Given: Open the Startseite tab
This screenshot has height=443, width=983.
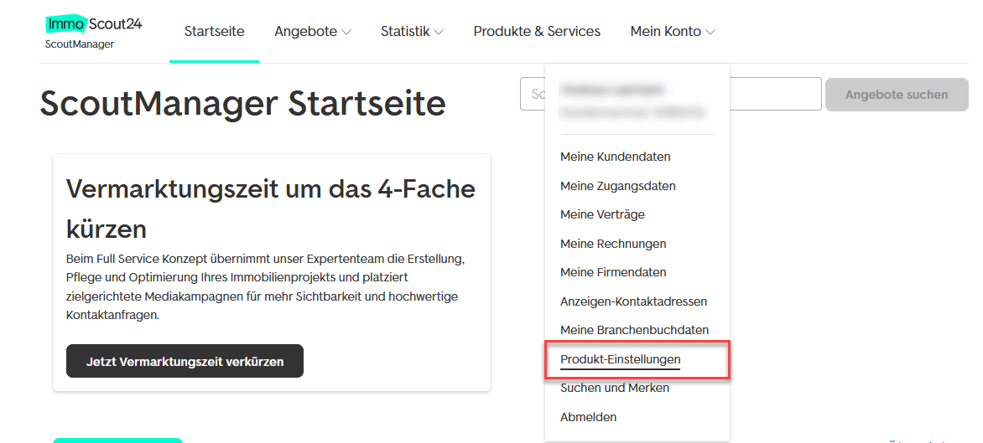Looking at the screenshot, I should [214, 32].
